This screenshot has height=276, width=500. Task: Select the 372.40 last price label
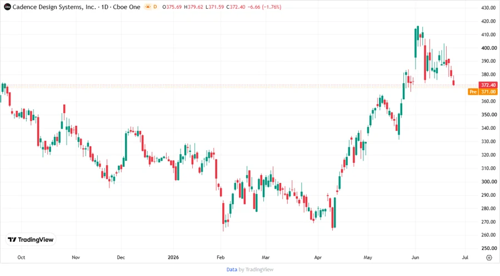pos(488,85)
